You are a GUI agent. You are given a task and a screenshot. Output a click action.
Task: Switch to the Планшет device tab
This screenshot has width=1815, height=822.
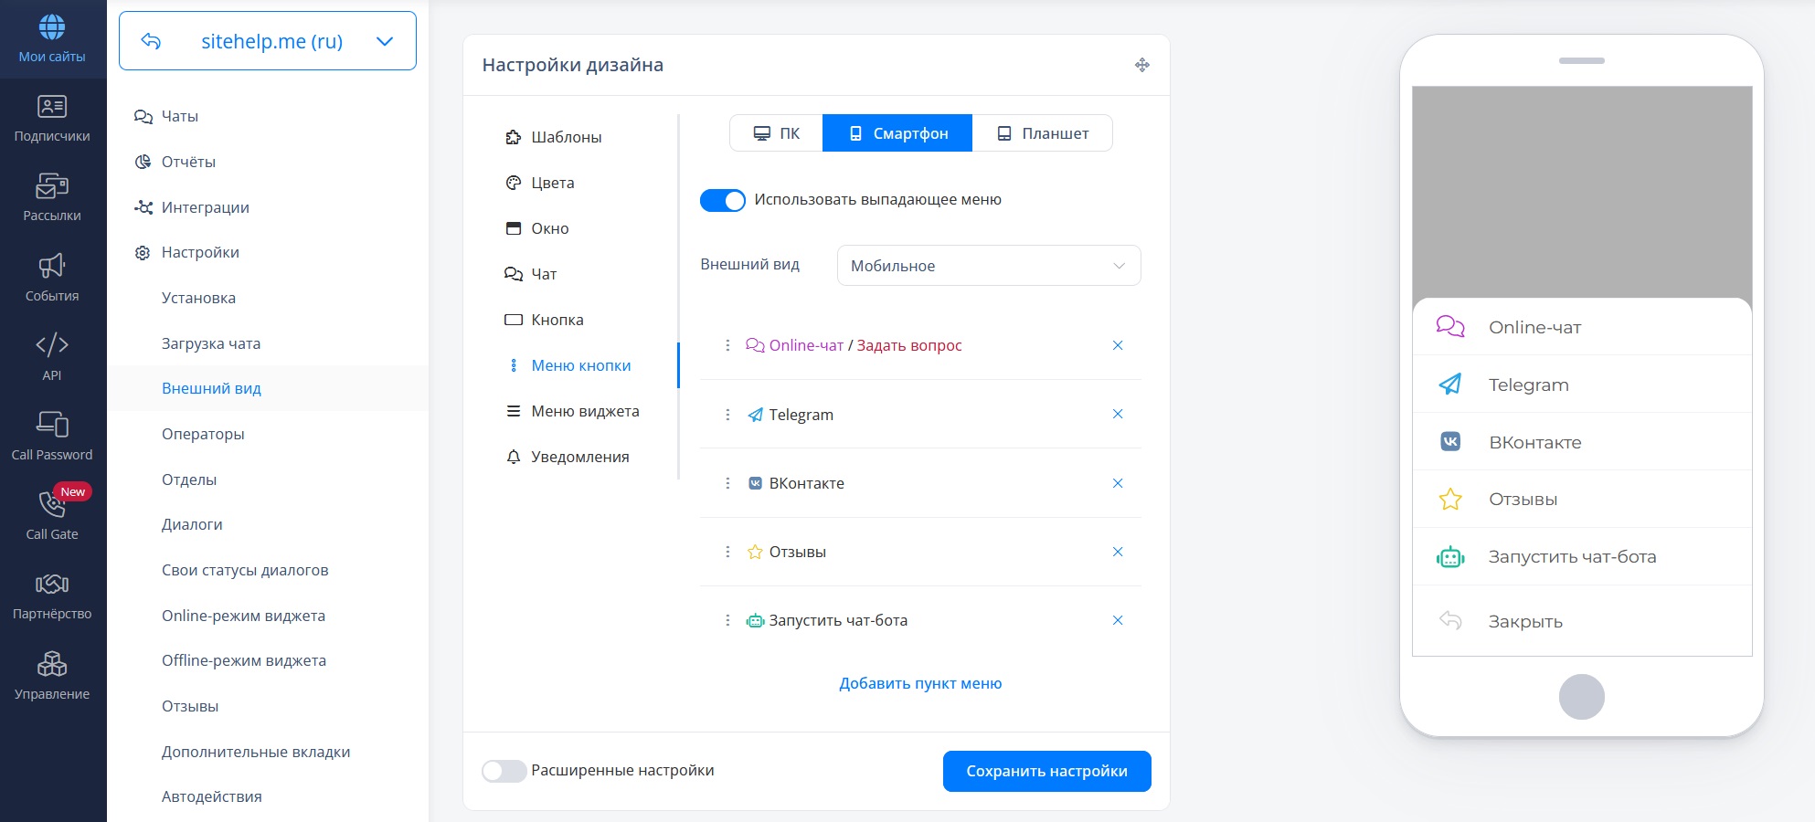1043,133
